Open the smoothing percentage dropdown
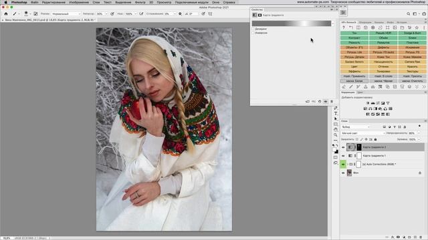428x240 pixels. click(175, 13)
